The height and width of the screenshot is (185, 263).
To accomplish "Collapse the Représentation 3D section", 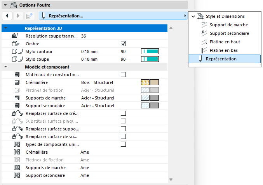I will click(6, 28).
